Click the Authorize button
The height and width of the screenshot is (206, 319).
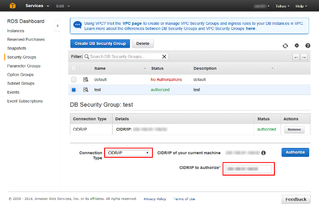pos(295,152)
